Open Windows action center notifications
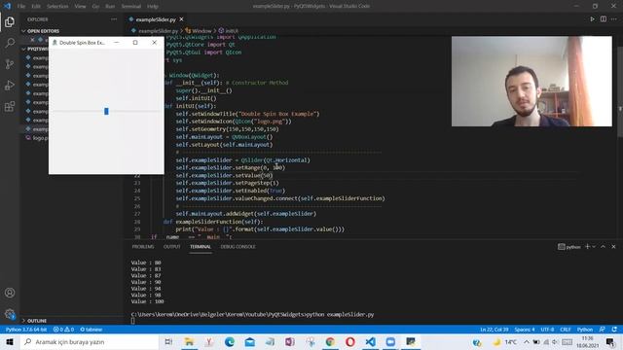The height and width of the screenshot is (350, 623). coord(610,341)
